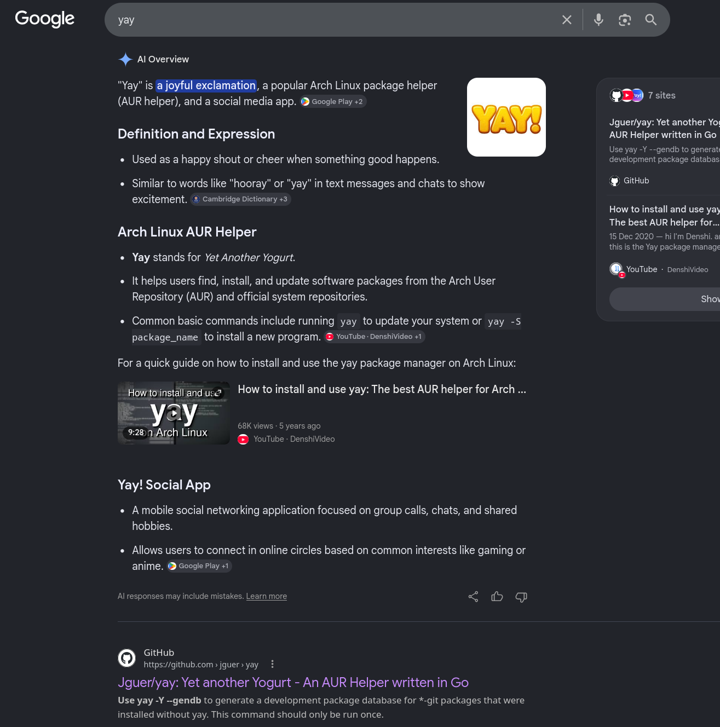Open the 'Jguer/yay: Yet another Yogurt' result link
This screenshot has height=727, width=720.
click(293, 683)
